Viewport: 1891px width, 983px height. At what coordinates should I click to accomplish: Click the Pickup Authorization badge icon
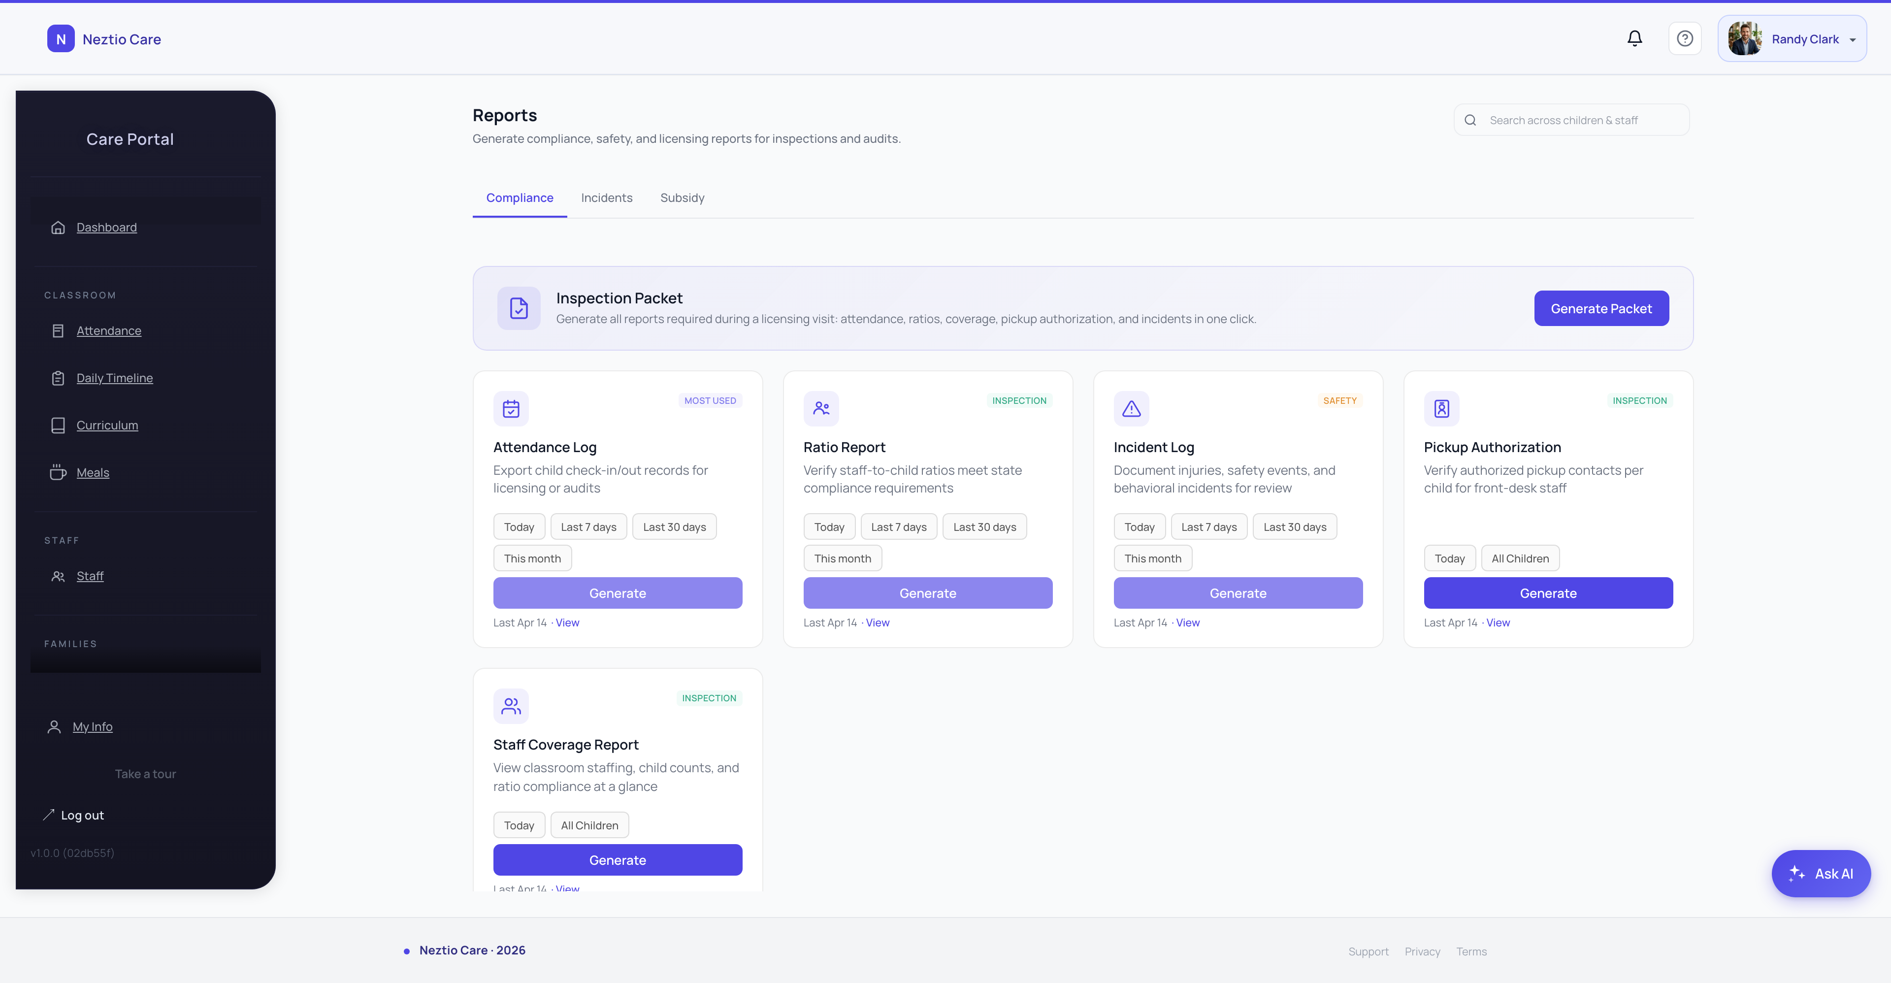pyautogui.click(x=1442, y=409)
